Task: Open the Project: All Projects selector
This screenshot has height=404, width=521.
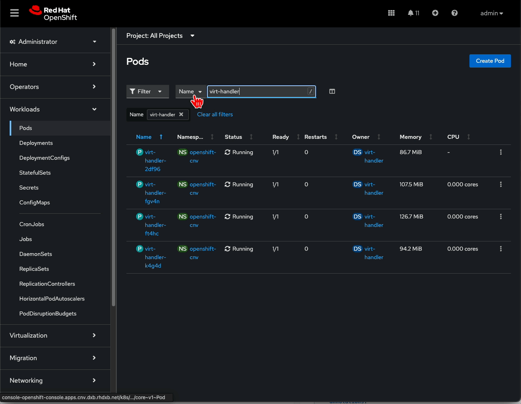Action: click(x=160, y=36)
